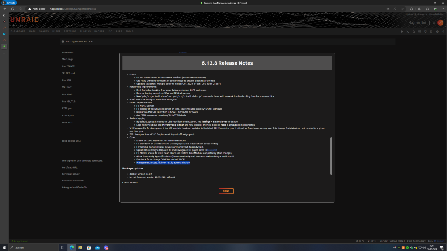The width and height of the screenshot is (447, 251).
Task: Click the InPrivate profile badge
Action: coord(9,3)
